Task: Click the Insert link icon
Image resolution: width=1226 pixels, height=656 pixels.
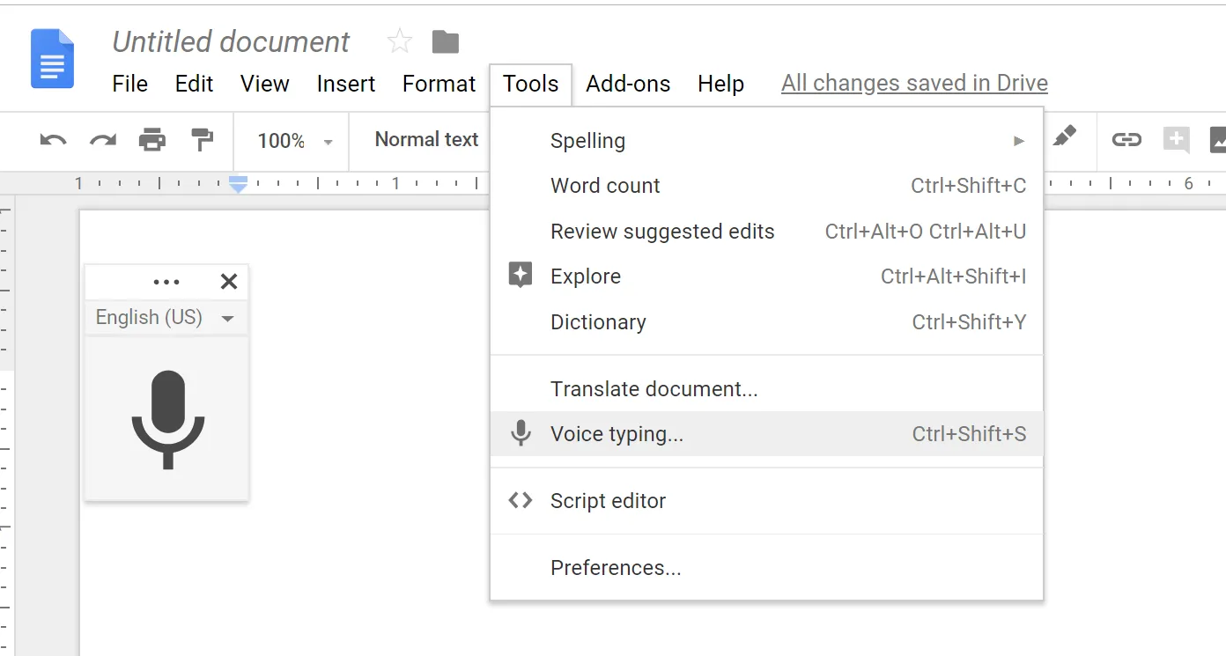Action: (x=1126, y=139)
